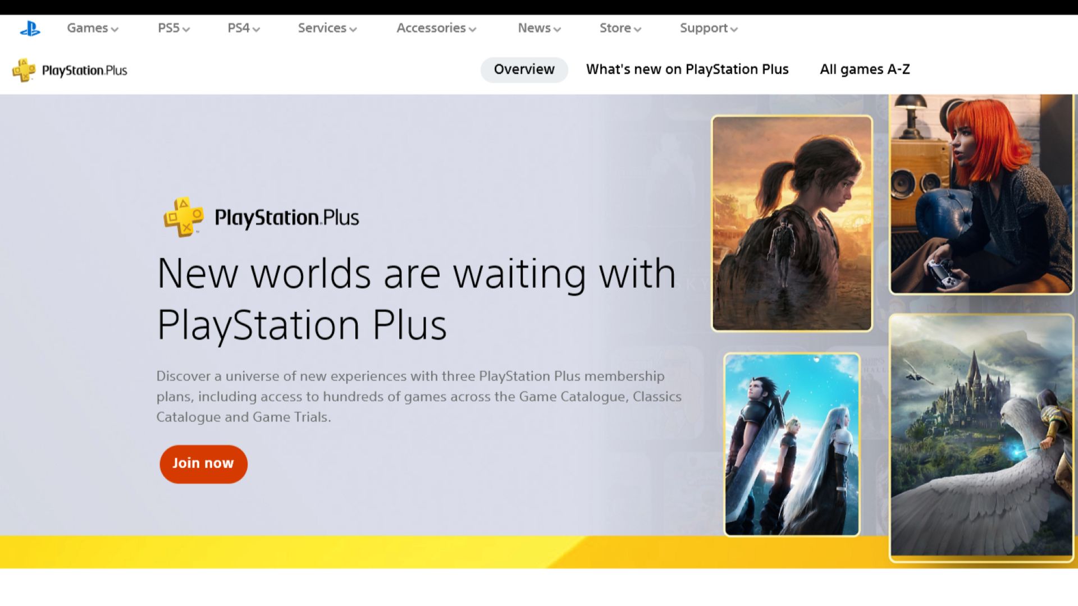The height and width of the screenshot is (606, 1078).
Task: Click the PlayStation Plus logo in subheader
Action: 70,70
